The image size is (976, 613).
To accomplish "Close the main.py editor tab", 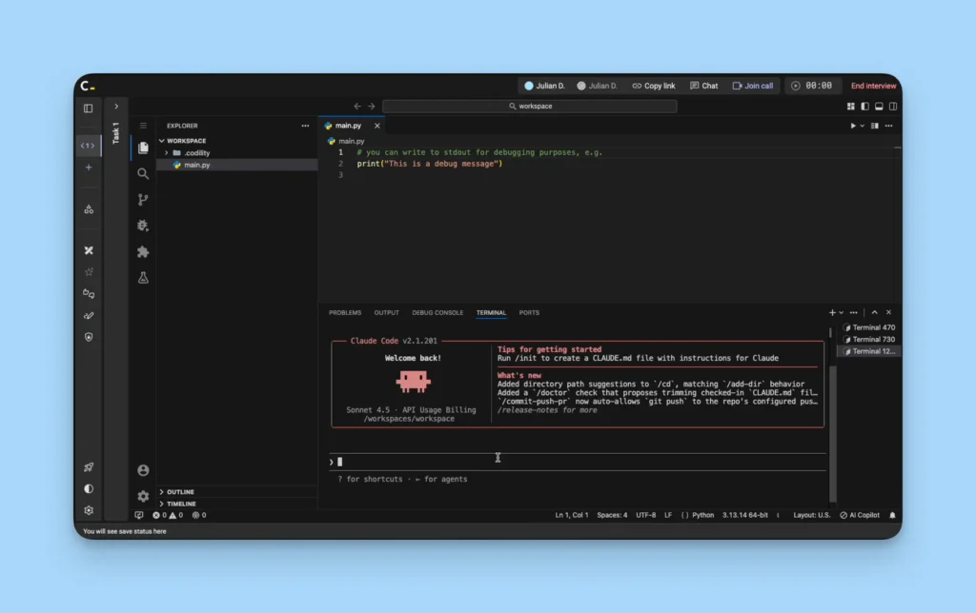I will tap(377, 126).
